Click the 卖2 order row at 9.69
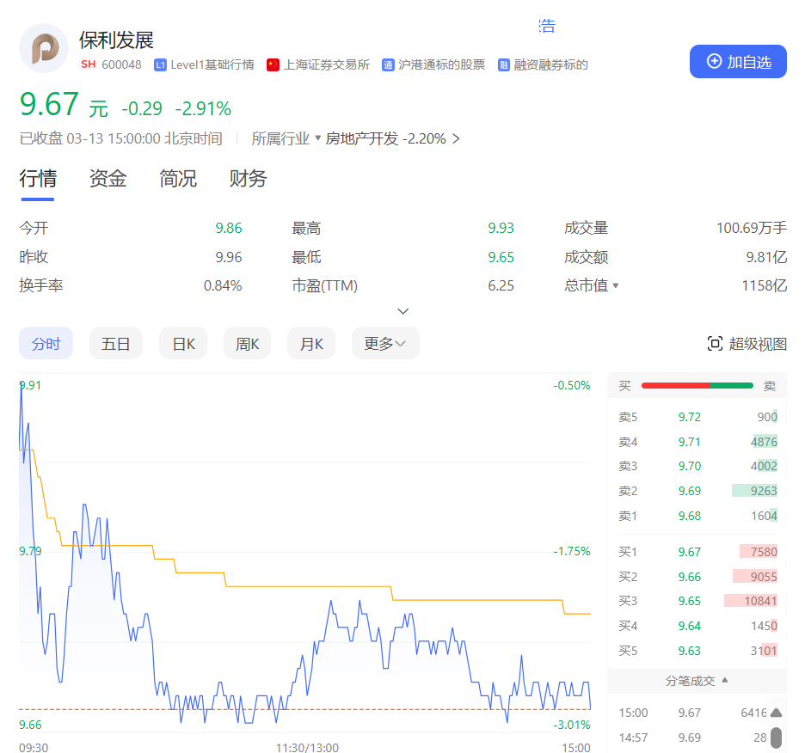Screen dimensions: 805x753 pos(697,491)
